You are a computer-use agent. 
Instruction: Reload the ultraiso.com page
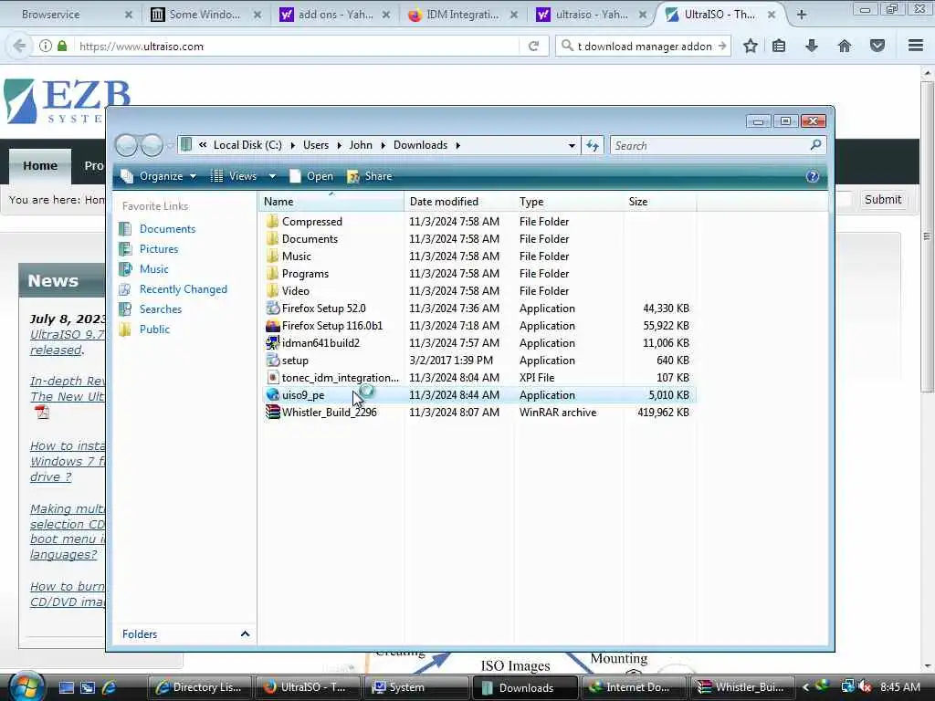click(533, 46)
